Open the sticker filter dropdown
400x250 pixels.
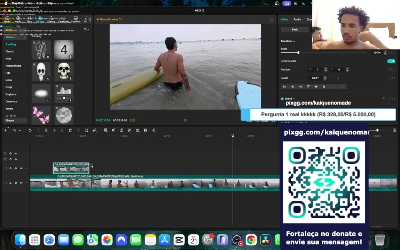point(87,30)
